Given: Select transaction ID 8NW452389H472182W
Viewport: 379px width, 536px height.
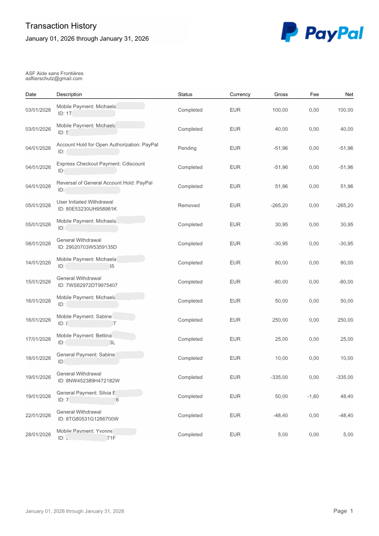Looking at the screenshot, I should click(x=88, y=381).
